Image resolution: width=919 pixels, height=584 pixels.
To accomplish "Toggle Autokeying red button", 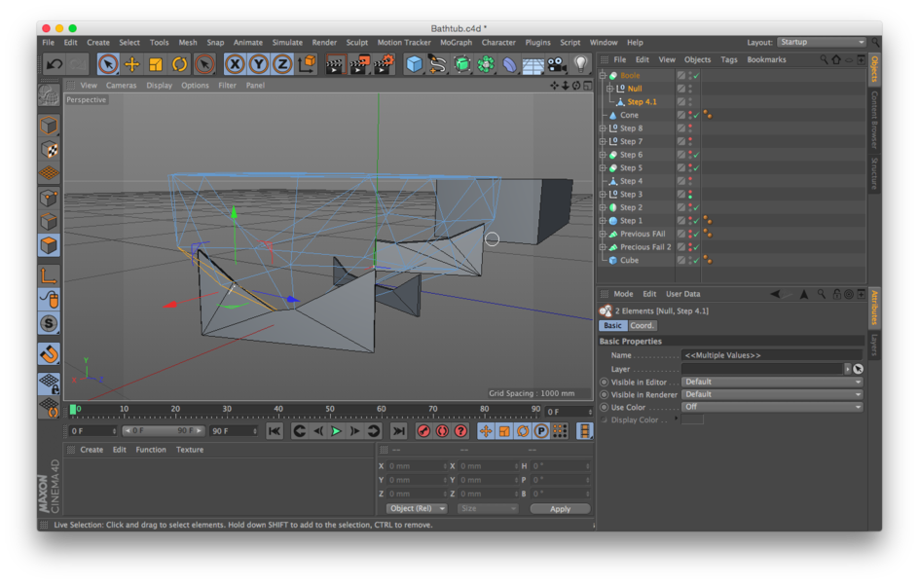I will 442,431.
